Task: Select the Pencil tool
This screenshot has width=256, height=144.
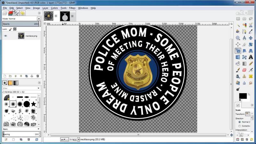Action: click(x=251, y=63)
